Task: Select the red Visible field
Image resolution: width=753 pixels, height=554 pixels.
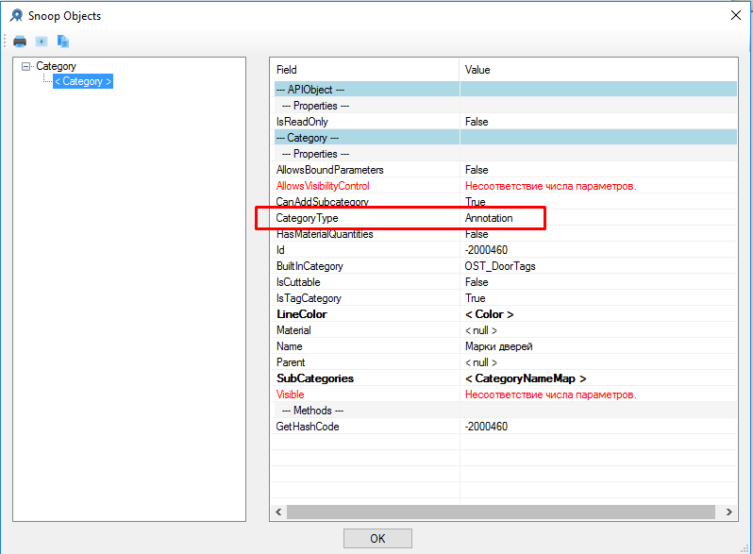Action: 290,395
